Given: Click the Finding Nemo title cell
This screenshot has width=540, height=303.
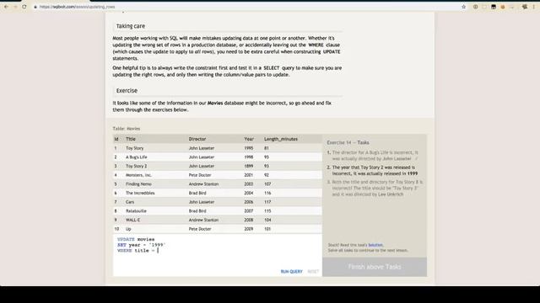Looking at the screenshot, I should (138, 183).
